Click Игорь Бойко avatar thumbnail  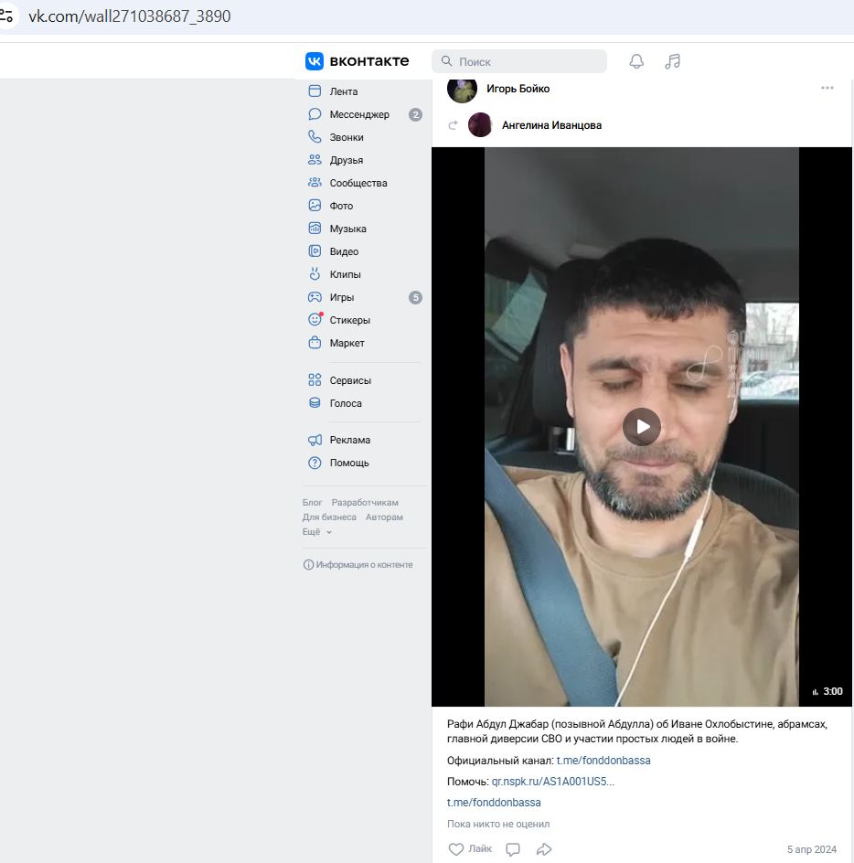click(462, 90)
